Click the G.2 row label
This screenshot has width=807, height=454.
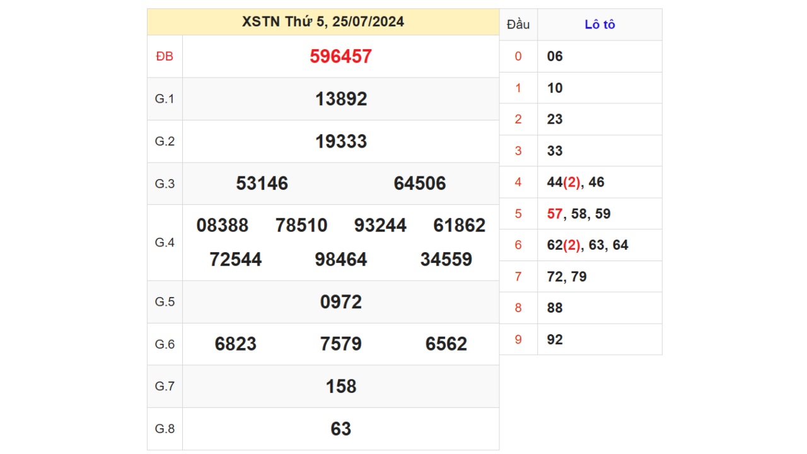click(165, 141)
